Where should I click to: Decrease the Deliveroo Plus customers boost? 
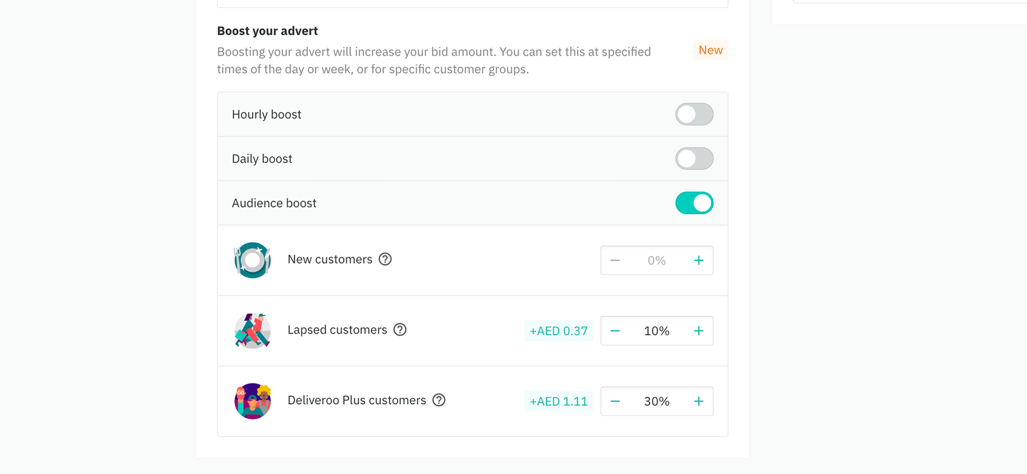coord(615,401)
